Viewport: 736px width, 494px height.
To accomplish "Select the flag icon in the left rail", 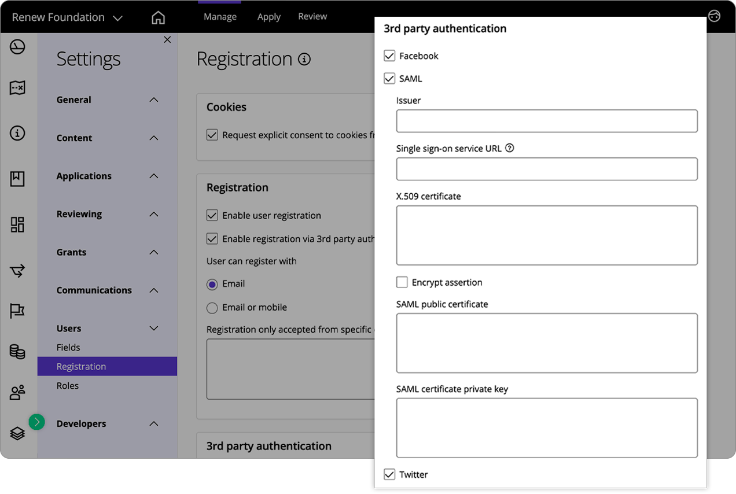I will coord(17,311).
